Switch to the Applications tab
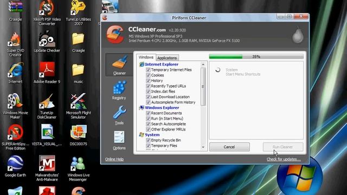347x195 pixels. coord(167,58)
